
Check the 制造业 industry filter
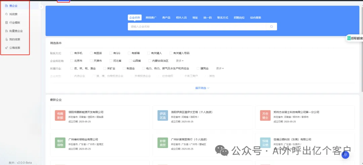[124, 68]
